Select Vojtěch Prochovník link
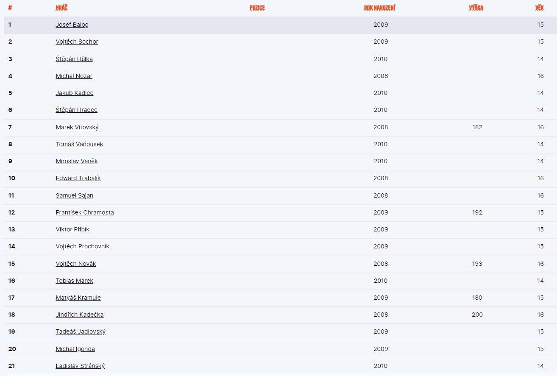This screenshot has width=557, height=376. [82, 246]
